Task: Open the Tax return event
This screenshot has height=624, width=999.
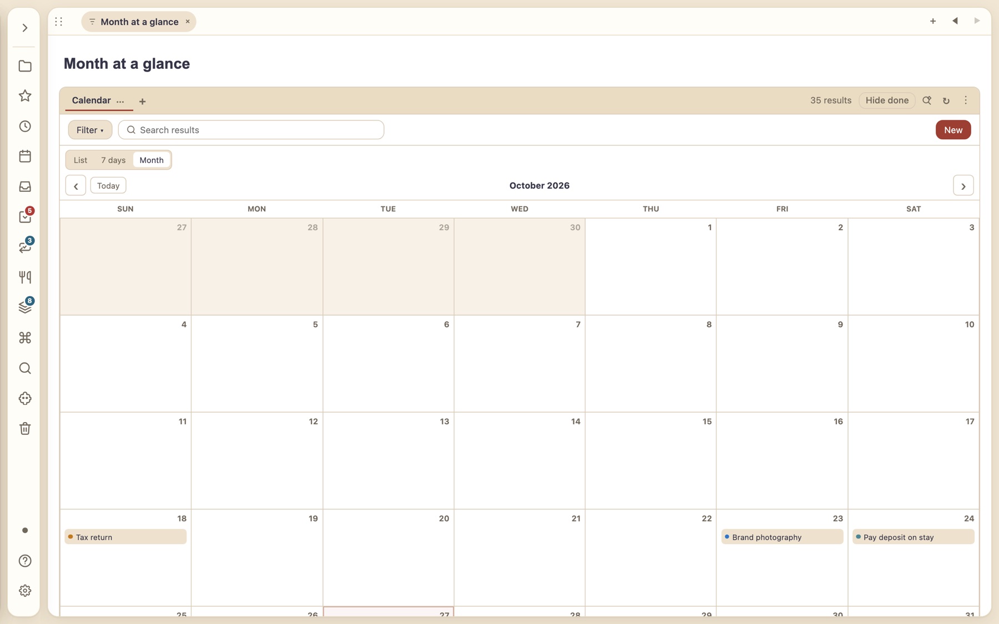Action: [x=125, y=537]
